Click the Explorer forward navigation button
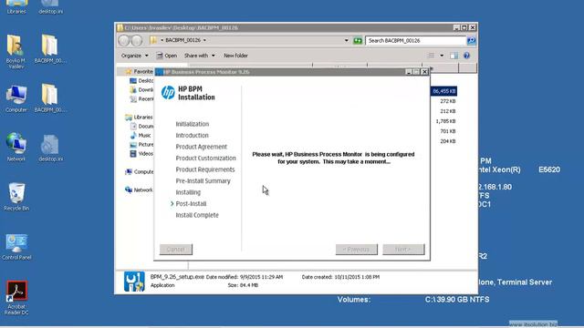 click(x=137, y=40)
